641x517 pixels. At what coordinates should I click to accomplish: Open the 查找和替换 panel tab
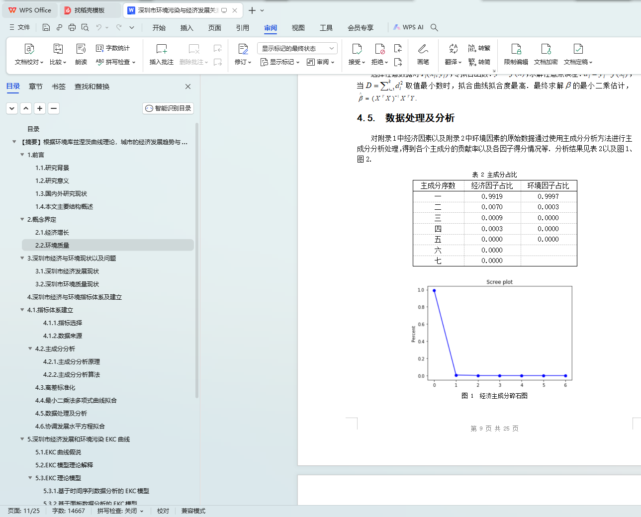(x=92, y=86)
